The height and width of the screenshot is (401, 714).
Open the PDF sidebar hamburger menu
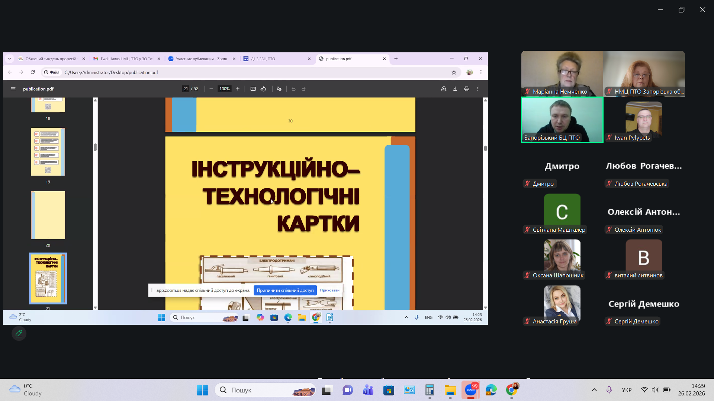[x=13, y=89]
